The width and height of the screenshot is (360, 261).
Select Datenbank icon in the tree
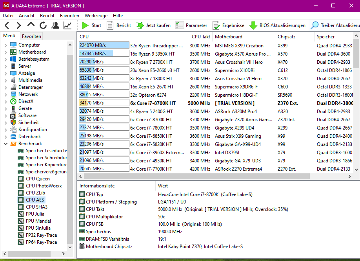tap(13, 137)
